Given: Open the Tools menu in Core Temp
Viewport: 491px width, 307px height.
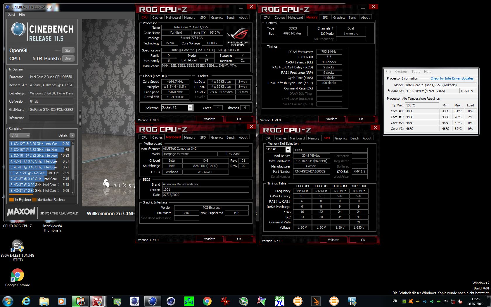Looking at the screenshot, I should tap(416, 72).
